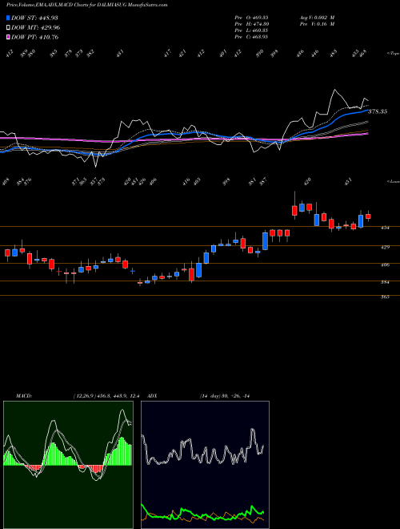Screen dimensions: 400x529
Task: Click the blue DOW ST legend swatch
Action: (9, 18)
